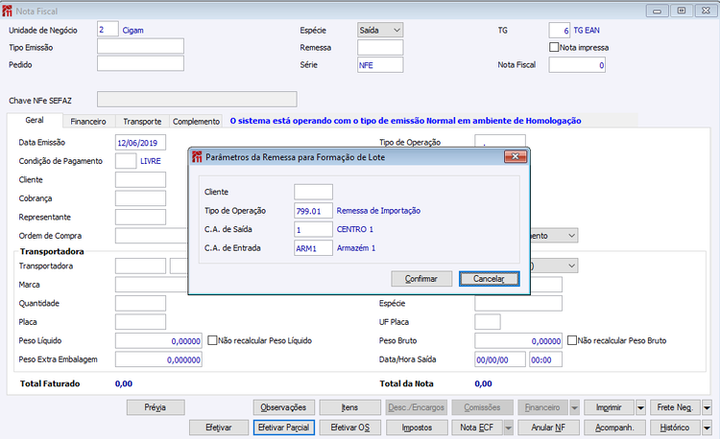The image size is (720, 439).
Task: Click the Efetivar OS button
Action: (349, 427)
